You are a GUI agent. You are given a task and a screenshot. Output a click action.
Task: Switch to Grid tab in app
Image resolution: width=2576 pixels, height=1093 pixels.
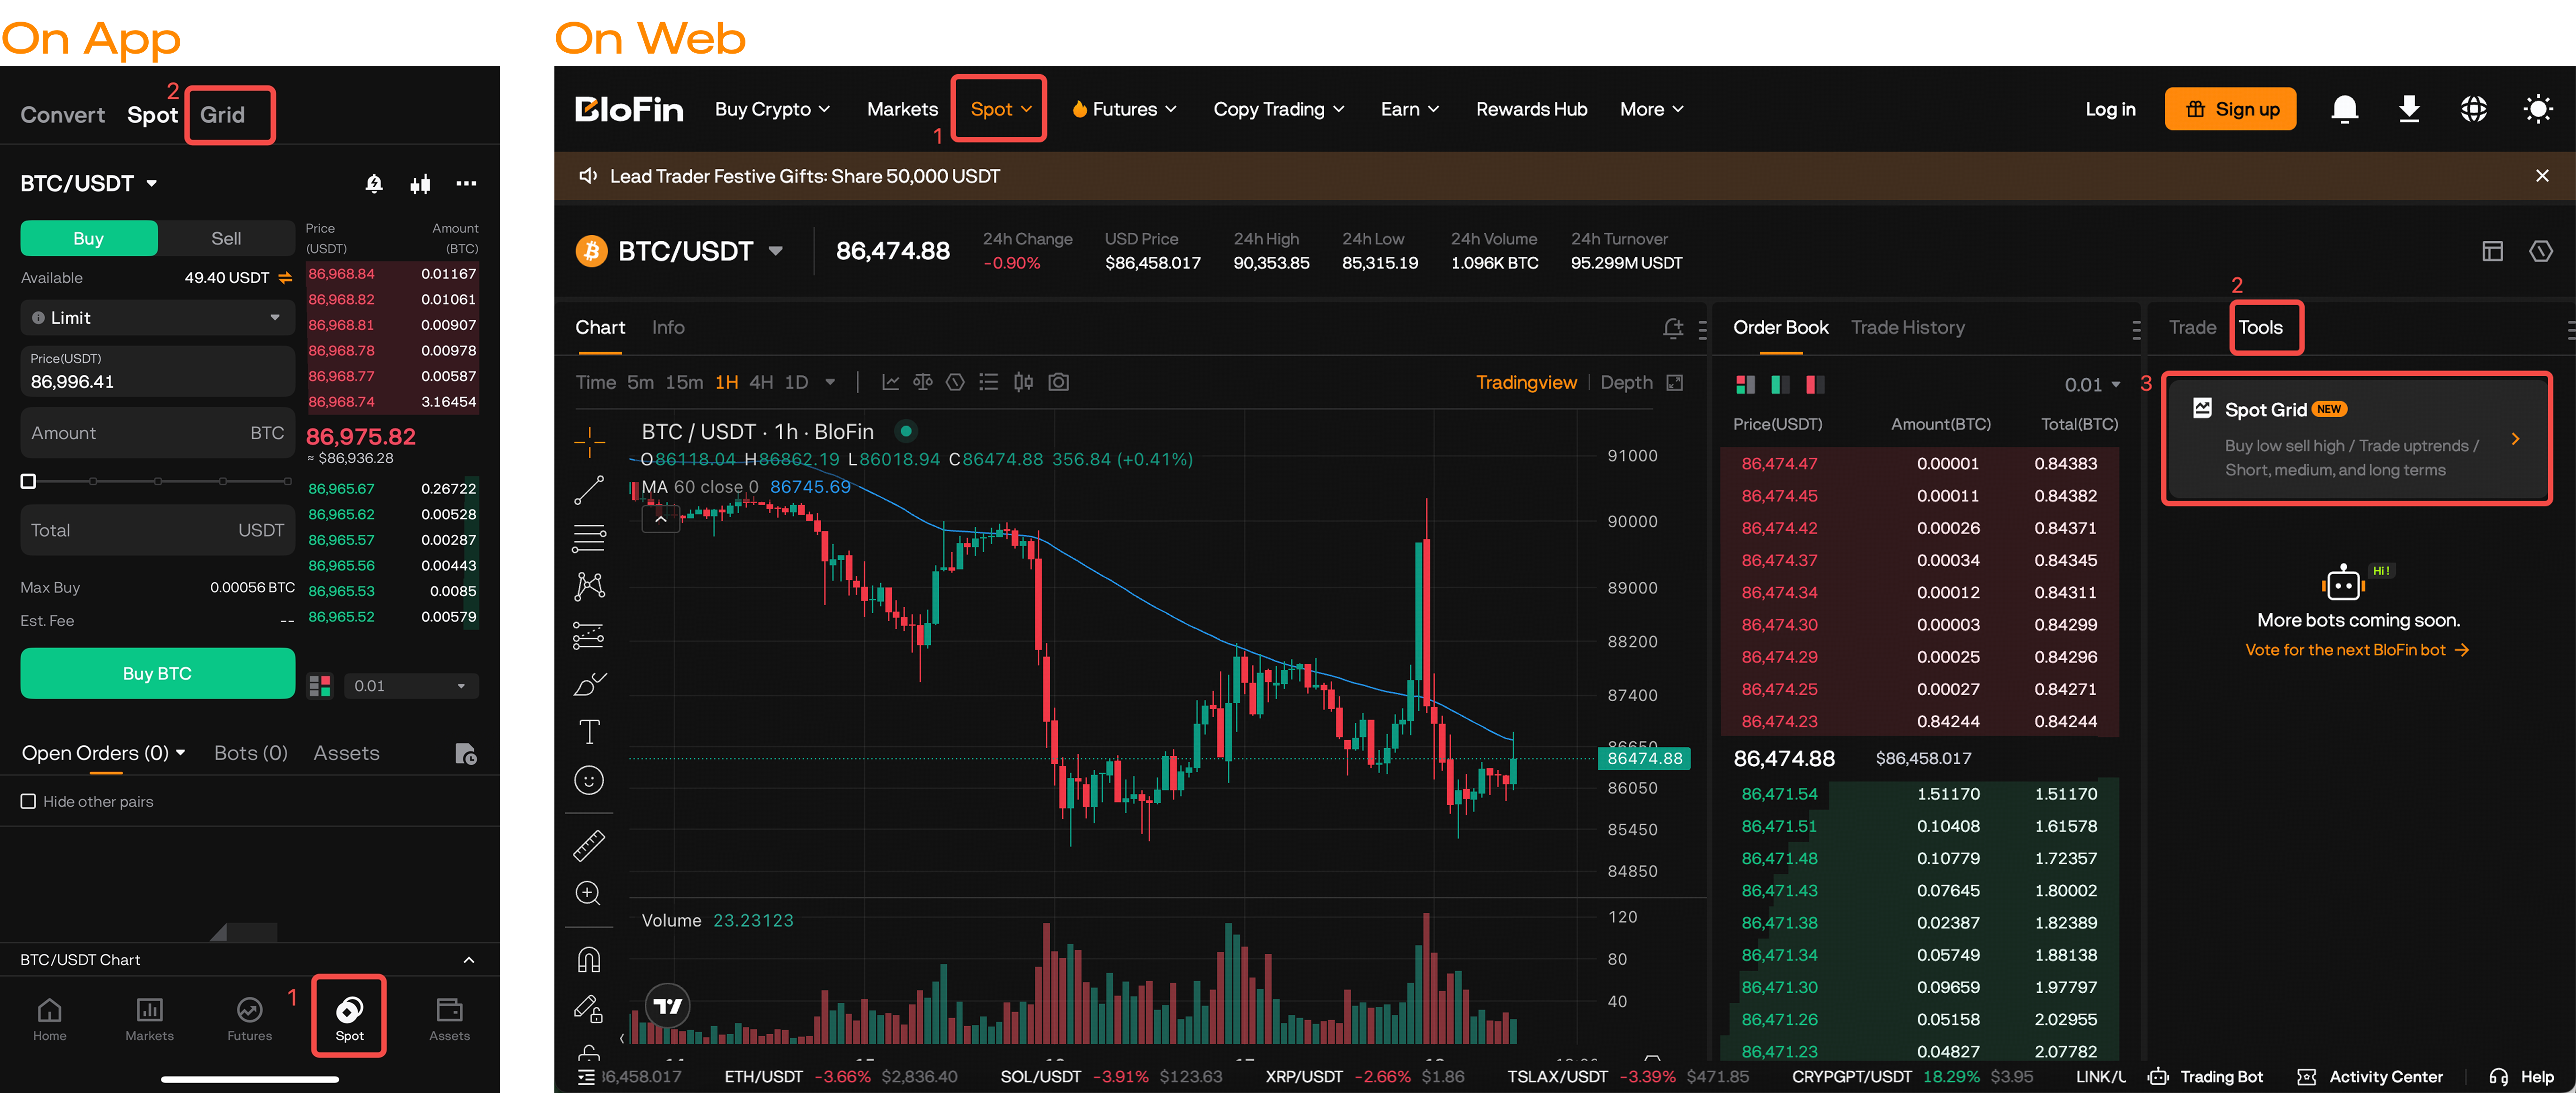222,115
